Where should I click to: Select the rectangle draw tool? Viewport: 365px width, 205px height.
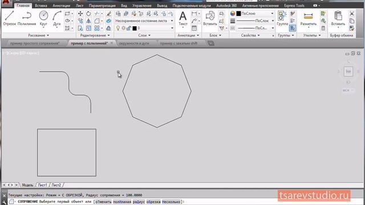(67, 14)
